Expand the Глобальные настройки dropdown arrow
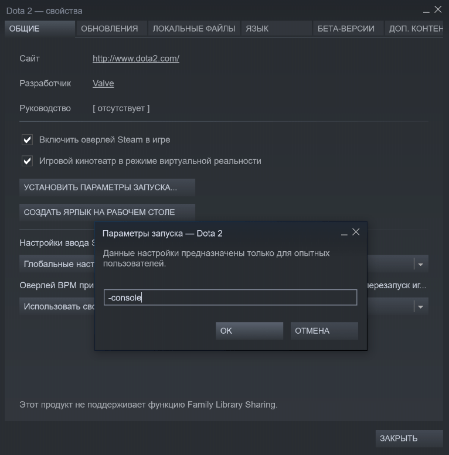 tap(420, 264)
